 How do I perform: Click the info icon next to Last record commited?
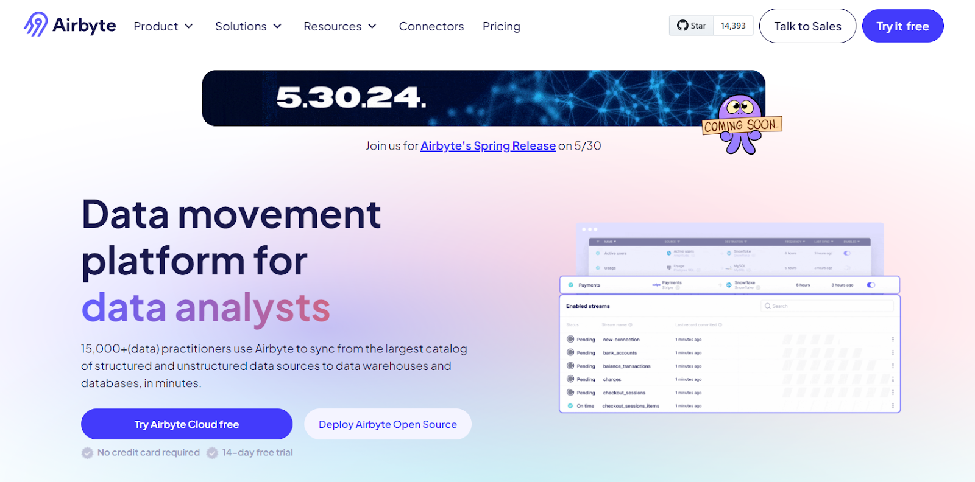(x=720, y=325)
